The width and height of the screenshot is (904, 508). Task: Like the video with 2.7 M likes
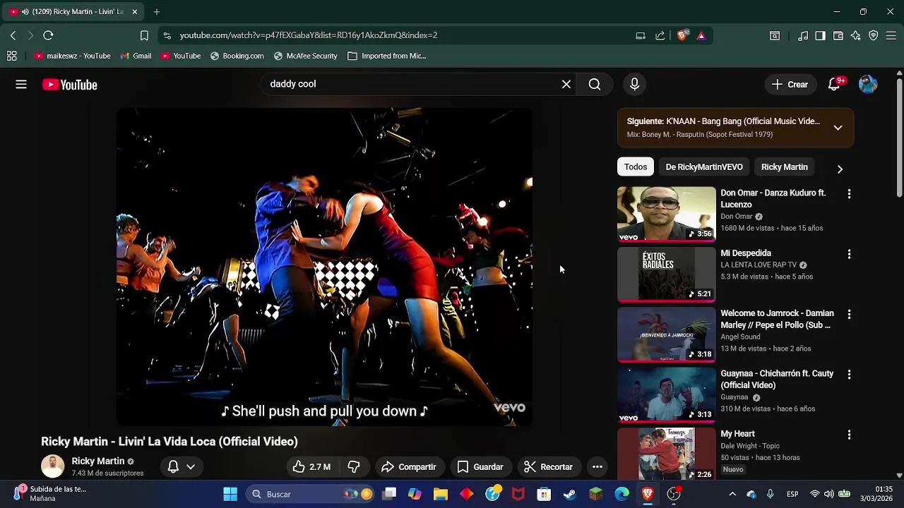click(311, 467)
